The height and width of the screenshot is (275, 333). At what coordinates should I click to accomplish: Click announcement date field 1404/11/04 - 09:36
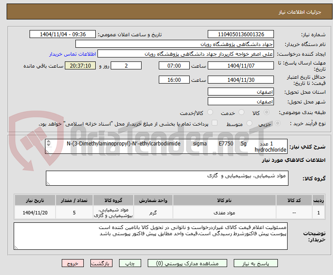63,34
